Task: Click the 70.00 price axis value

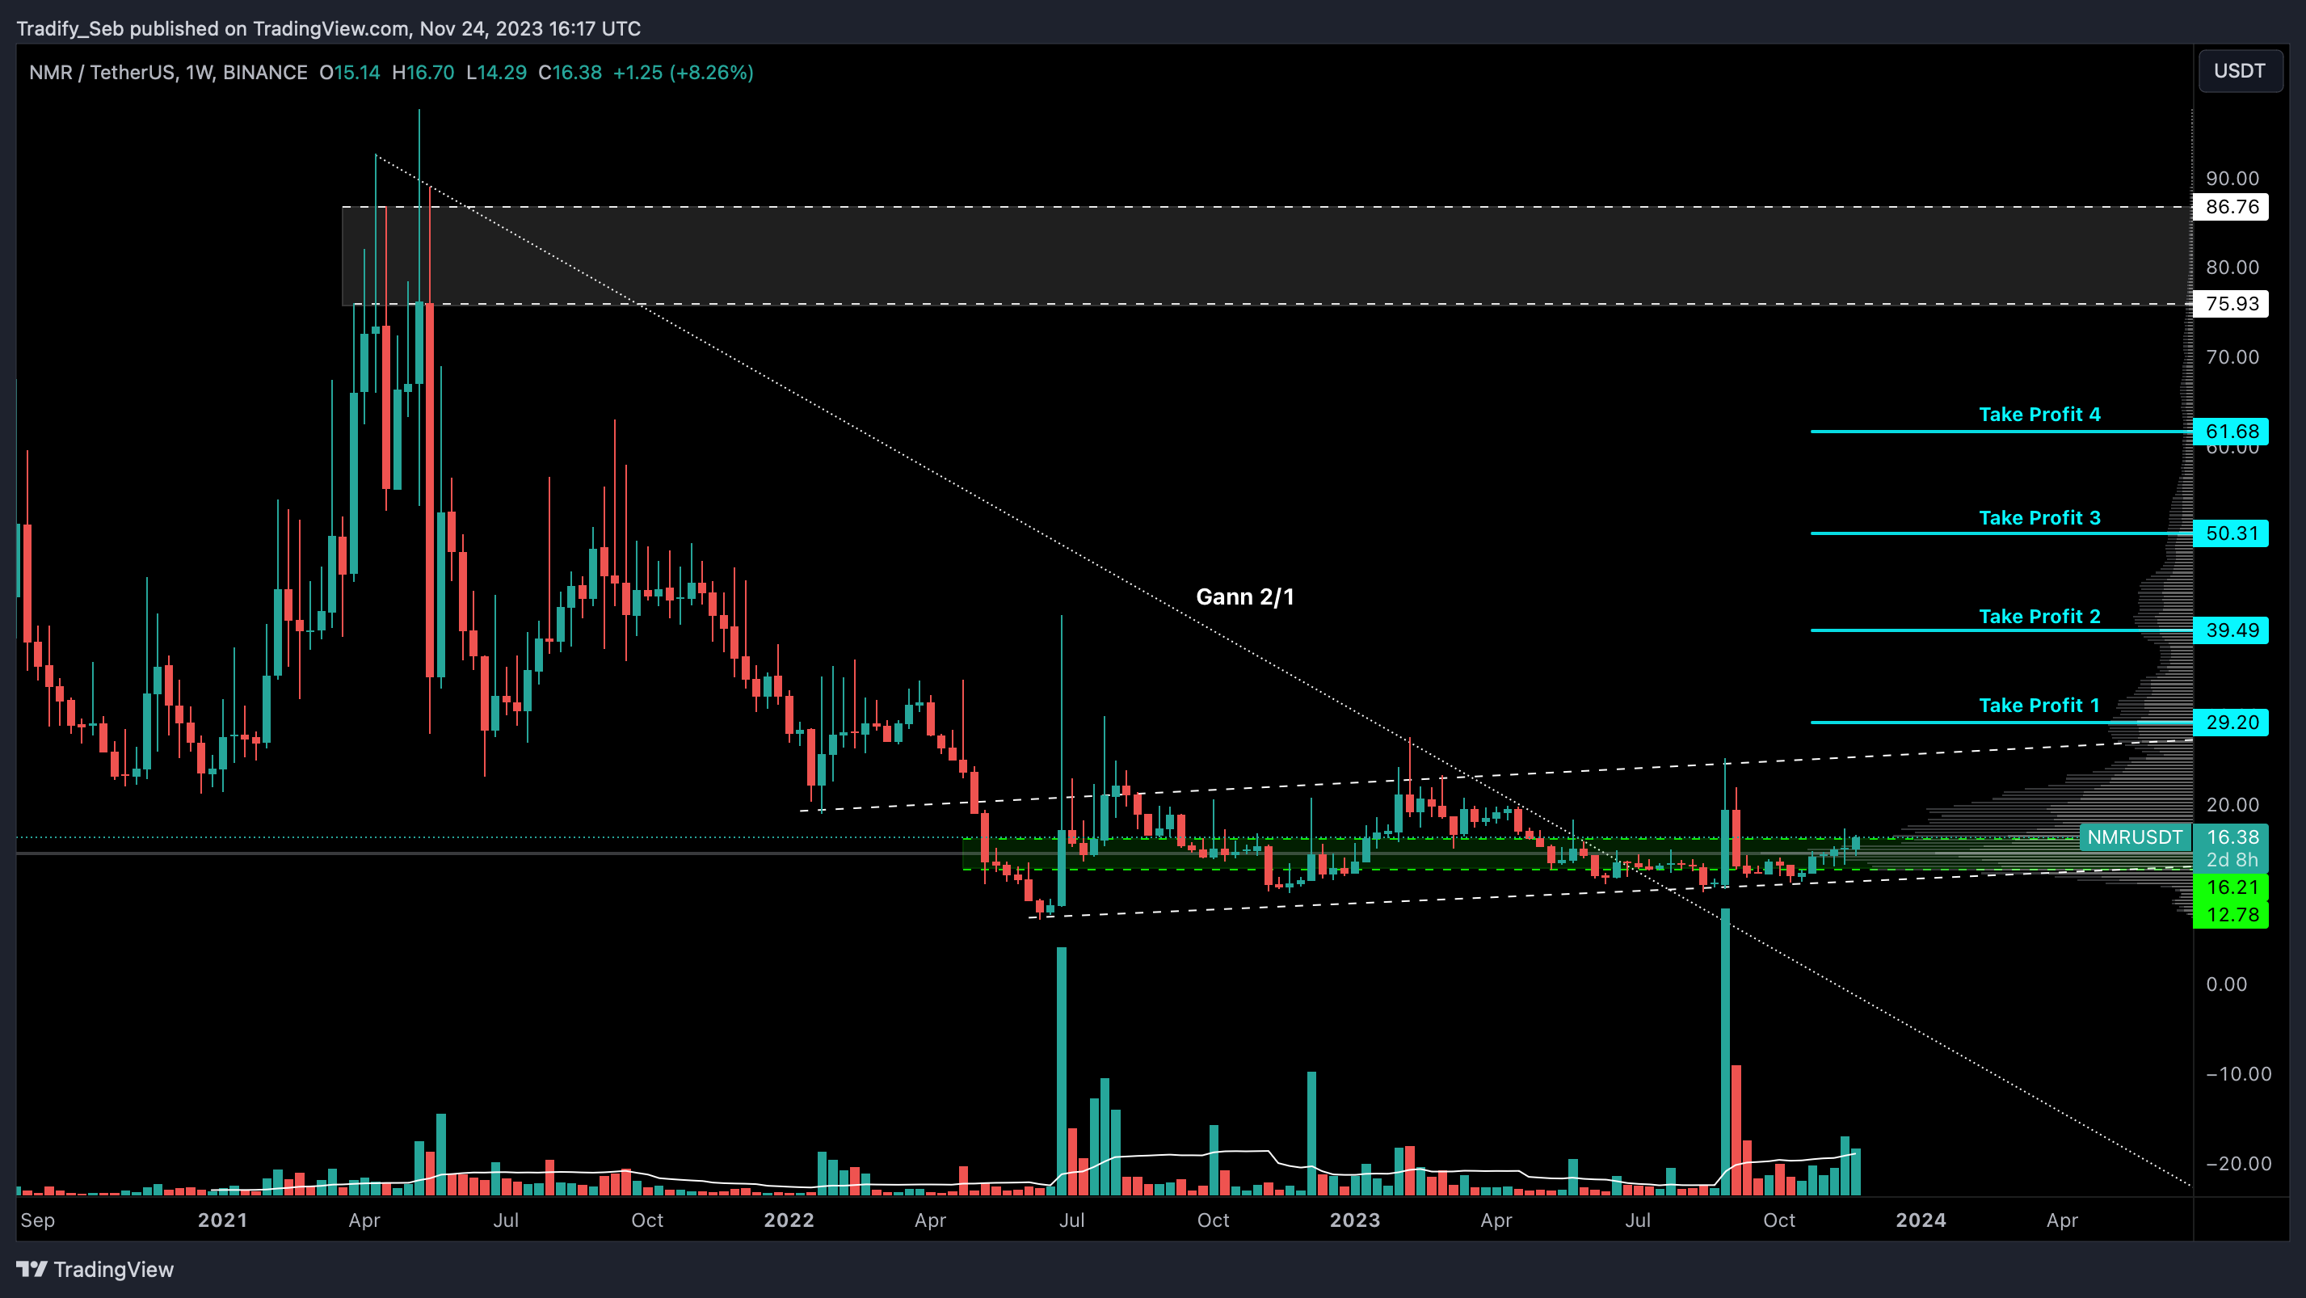Action: click(2232, 357)
